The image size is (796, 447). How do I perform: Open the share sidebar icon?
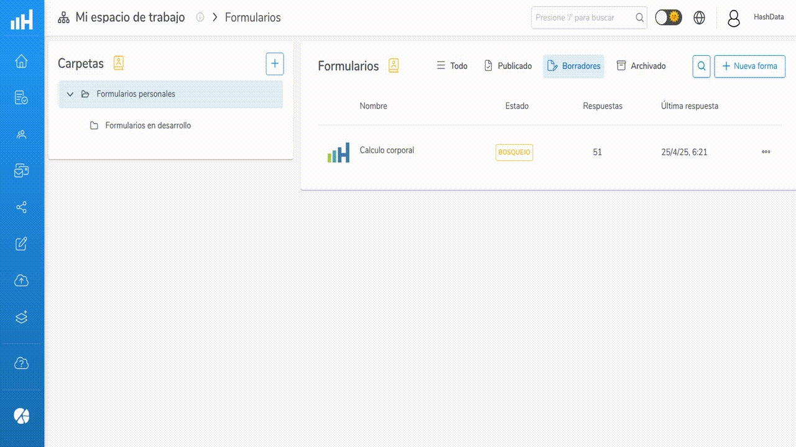[22, 207]
